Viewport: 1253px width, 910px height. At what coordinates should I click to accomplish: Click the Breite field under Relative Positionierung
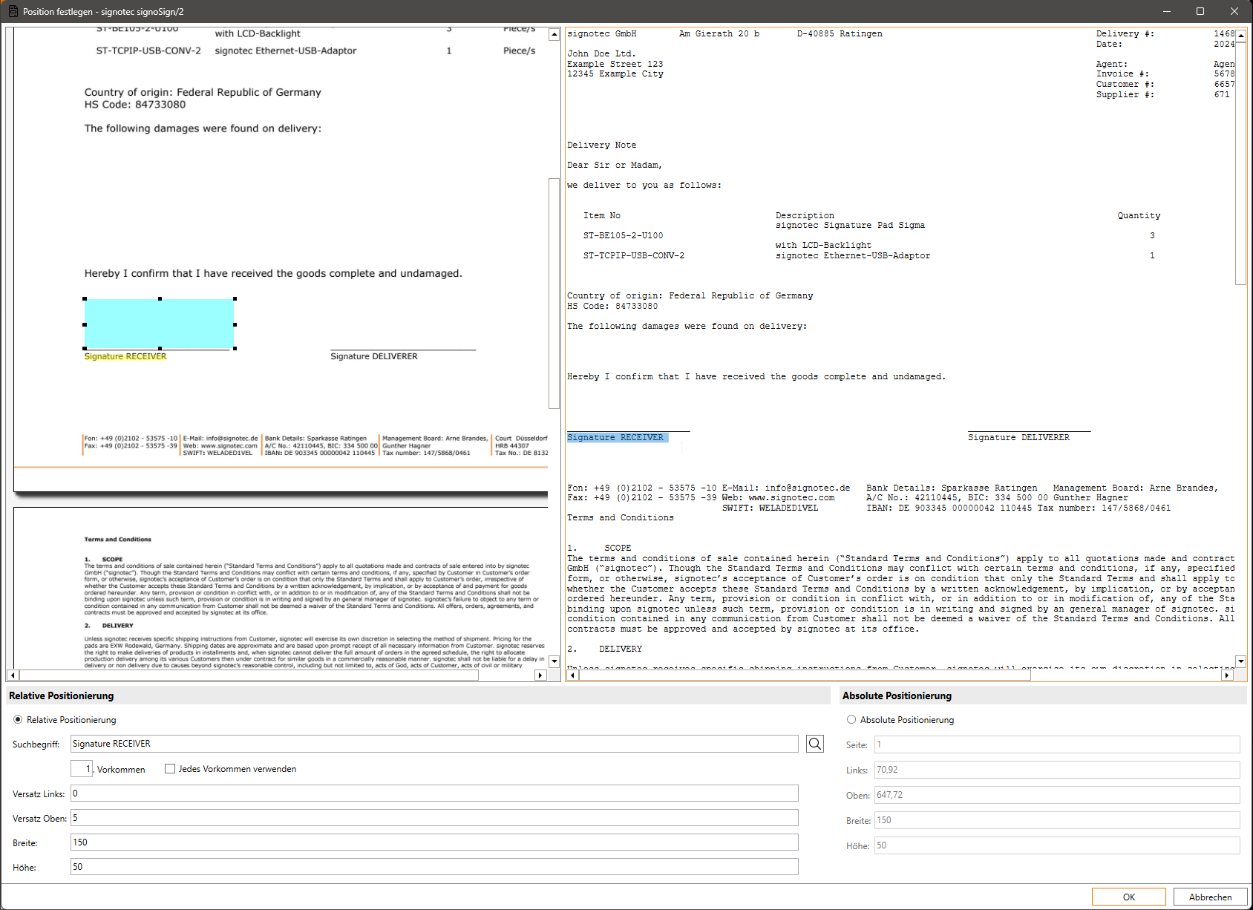[x=434, y=842]
